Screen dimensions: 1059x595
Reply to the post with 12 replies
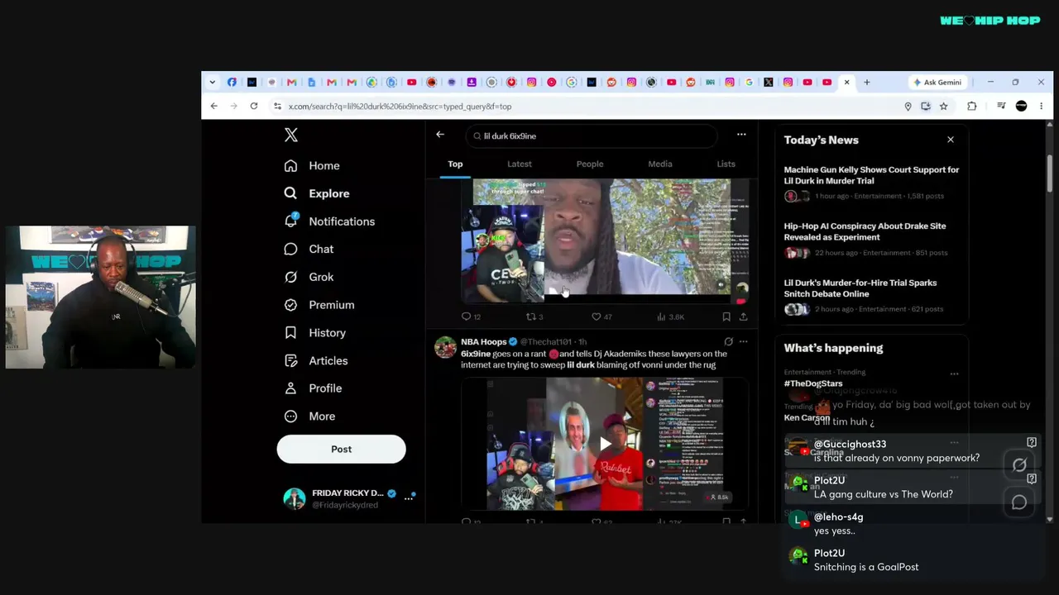pos(471,317)
